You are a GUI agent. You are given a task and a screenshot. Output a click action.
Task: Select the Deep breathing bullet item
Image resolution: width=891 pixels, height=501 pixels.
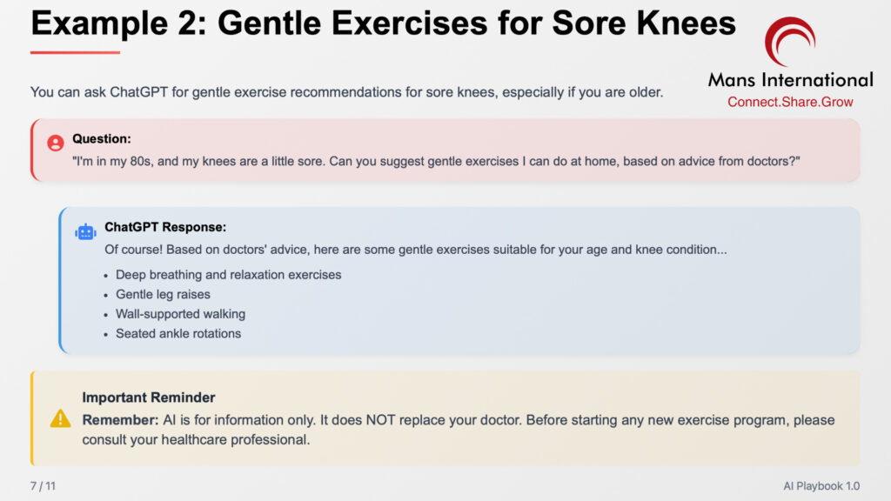tap(229, 274)
